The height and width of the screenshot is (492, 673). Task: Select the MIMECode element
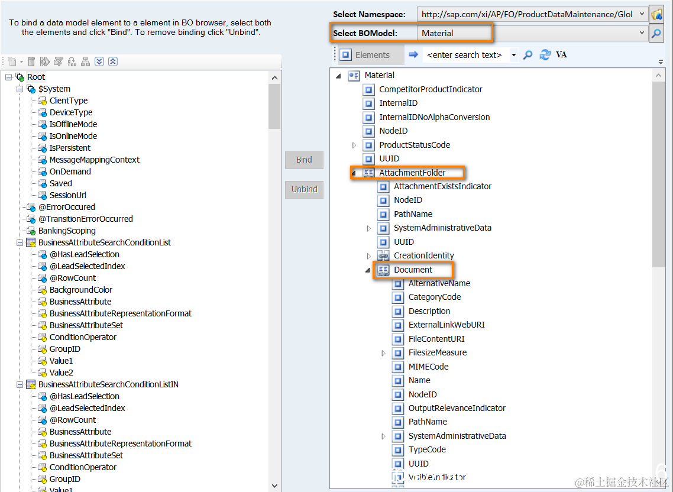[x=428, y=367]
